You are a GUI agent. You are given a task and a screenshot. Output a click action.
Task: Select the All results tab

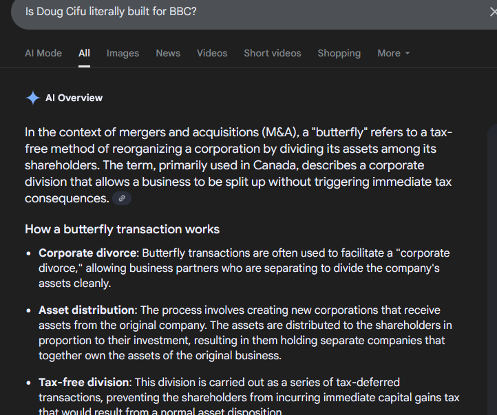(x=84, y=53)
